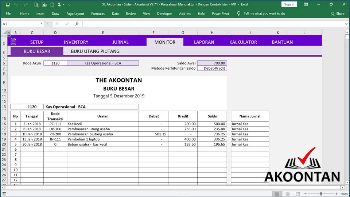Image resolution: width=350 pixels, height=197 pixels.
Task: Click the Kode Akun field showing 1120
Action: coord(55,63)
